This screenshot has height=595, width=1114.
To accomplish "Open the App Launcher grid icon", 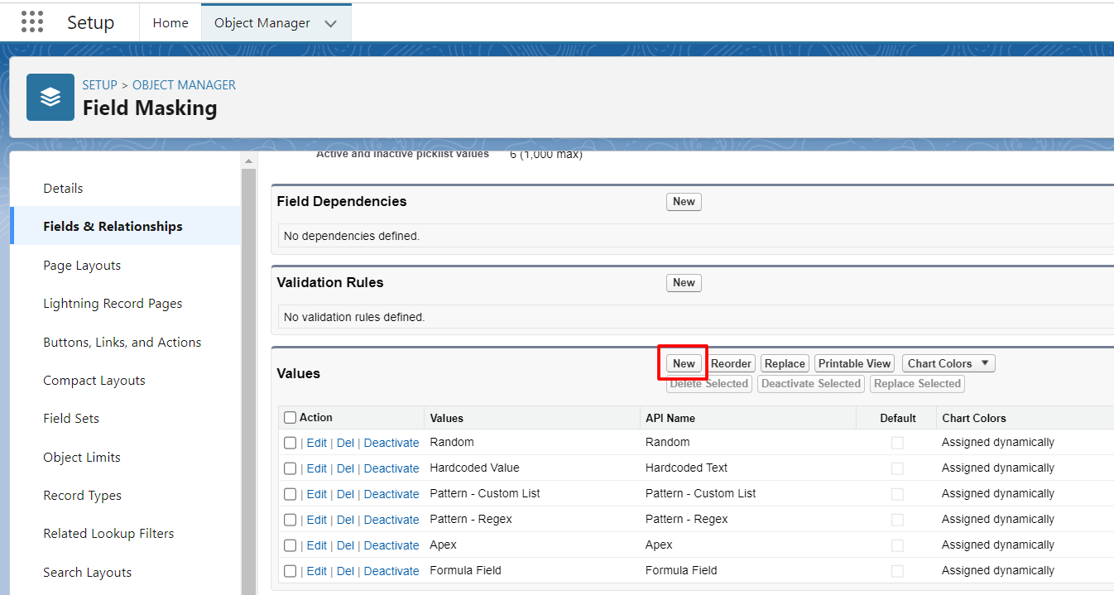I will click(31, 22).
